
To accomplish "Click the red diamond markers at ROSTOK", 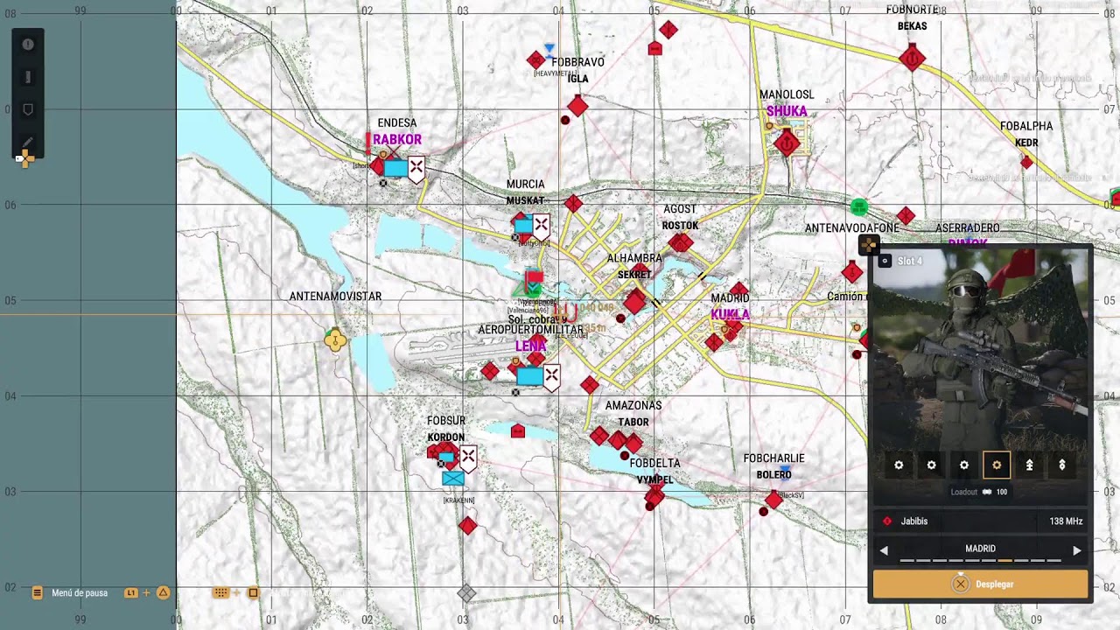I will (681, 242).
